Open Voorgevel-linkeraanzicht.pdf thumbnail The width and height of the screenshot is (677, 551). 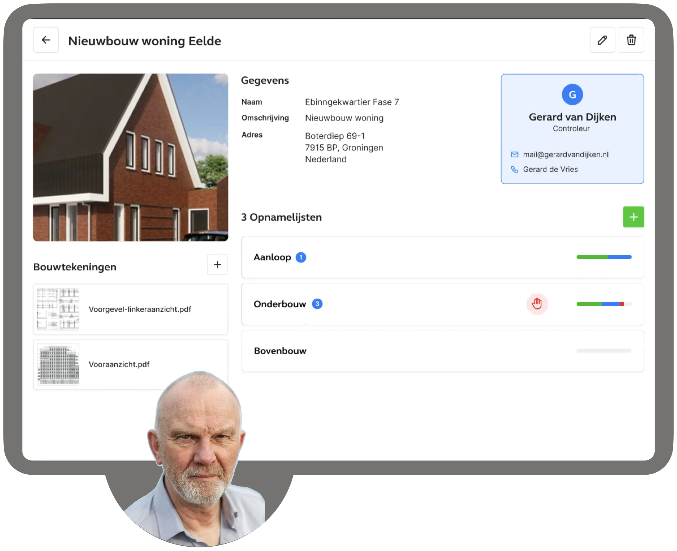tap(58, 309)
